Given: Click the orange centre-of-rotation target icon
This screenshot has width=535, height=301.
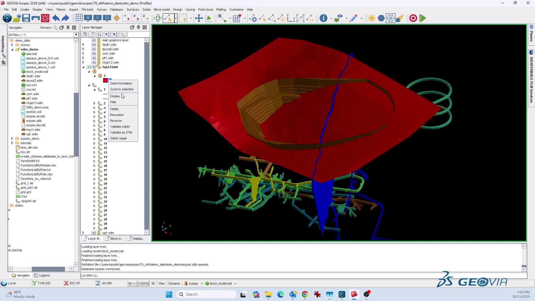Looking at the screenshot, I should pyautogui.click(x=117, y=18).
